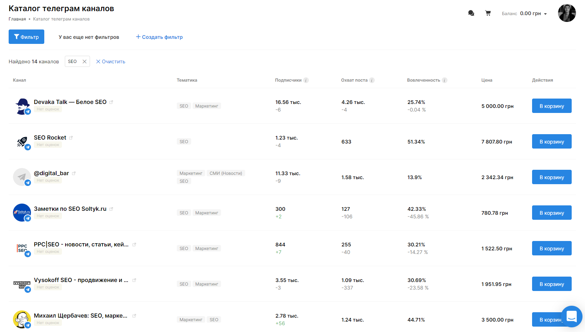585x332 pixels.
Task: Add Devaka Talk to cart
Action: [x=552, y=106]
